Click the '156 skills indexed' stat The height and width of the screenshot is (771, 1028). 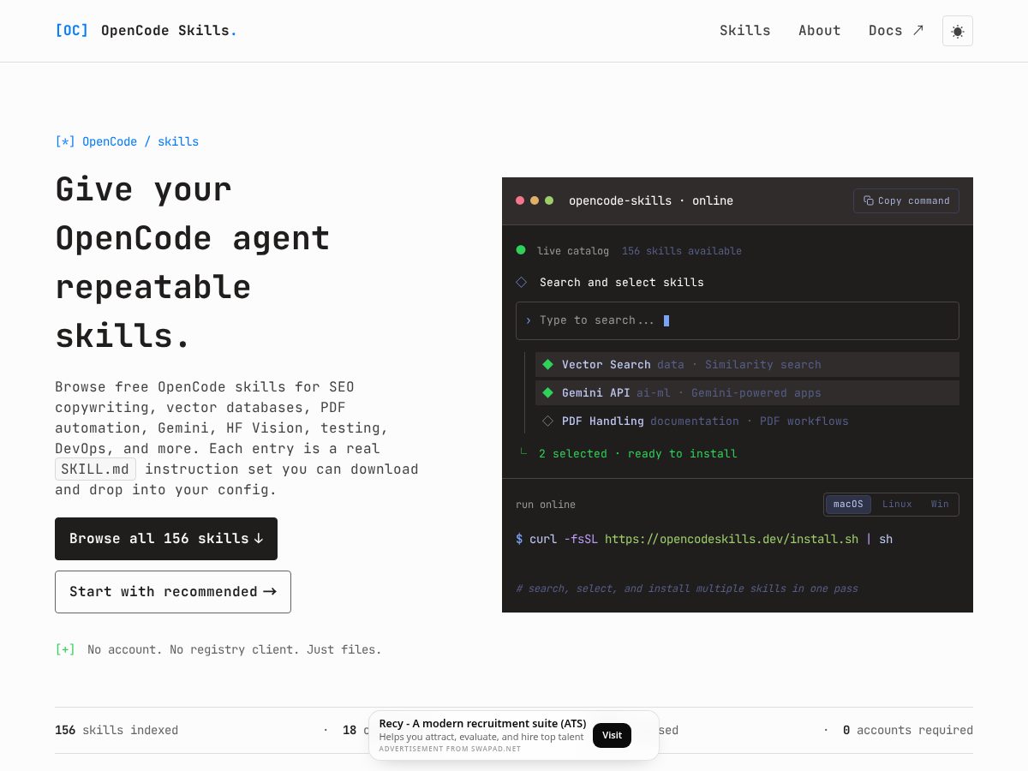[x=117, y=730]
